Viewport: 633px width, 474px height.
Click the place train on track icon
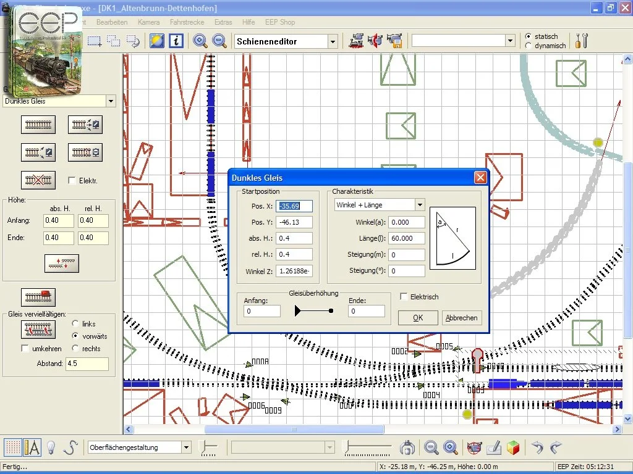(38, 297)
